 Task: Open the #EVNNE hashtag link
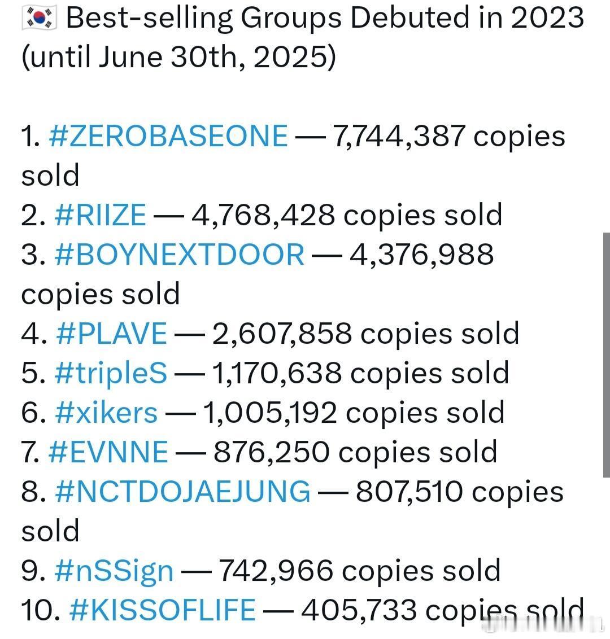pos(108,452)
